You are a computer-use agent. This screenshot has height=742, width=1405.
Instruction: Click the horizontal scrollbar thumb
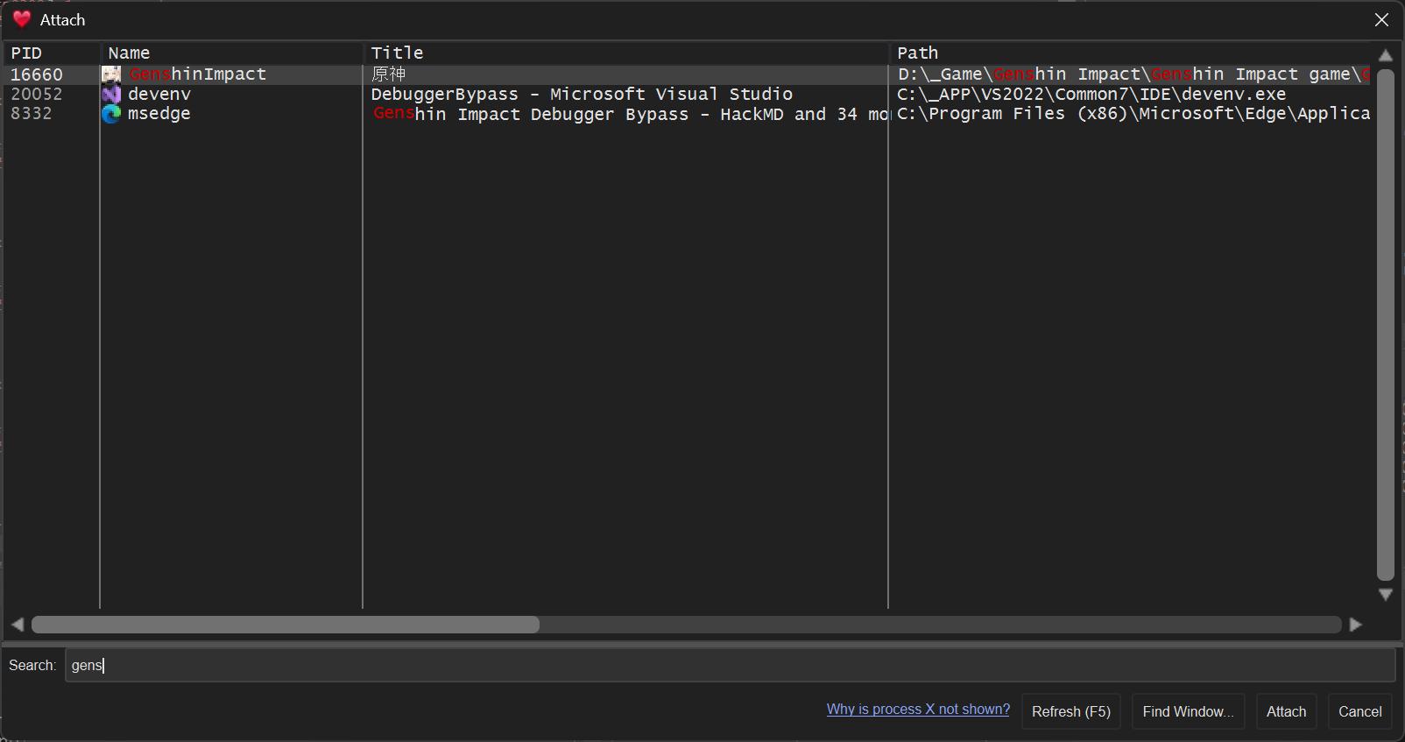point(286,625)
